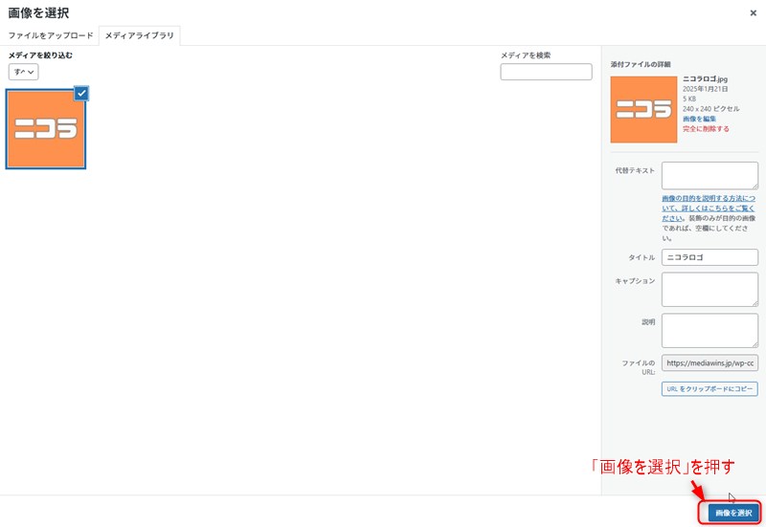Click the キャプション field label
Viewport: 766px width, 527px height.
[635, 281]
